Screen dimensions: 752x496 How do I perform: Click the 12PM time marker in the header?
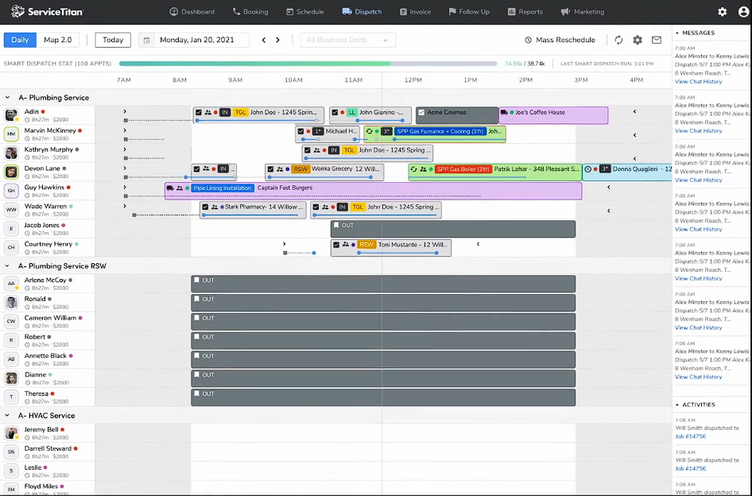pos(413,80)
